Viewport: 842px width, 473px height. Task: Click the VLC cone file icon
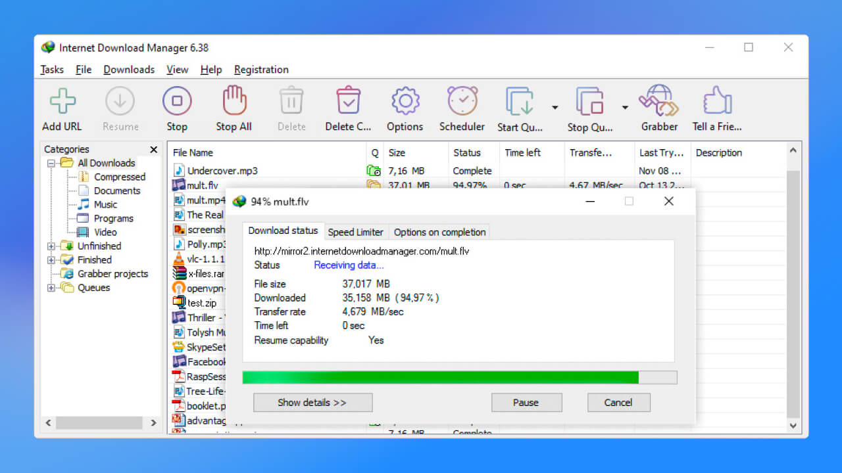(179, 259)
